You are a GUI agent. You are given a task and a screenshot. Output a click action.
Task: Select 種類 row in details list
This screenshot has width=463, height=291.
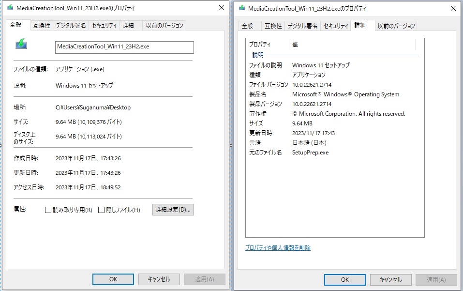coord(333,75)
